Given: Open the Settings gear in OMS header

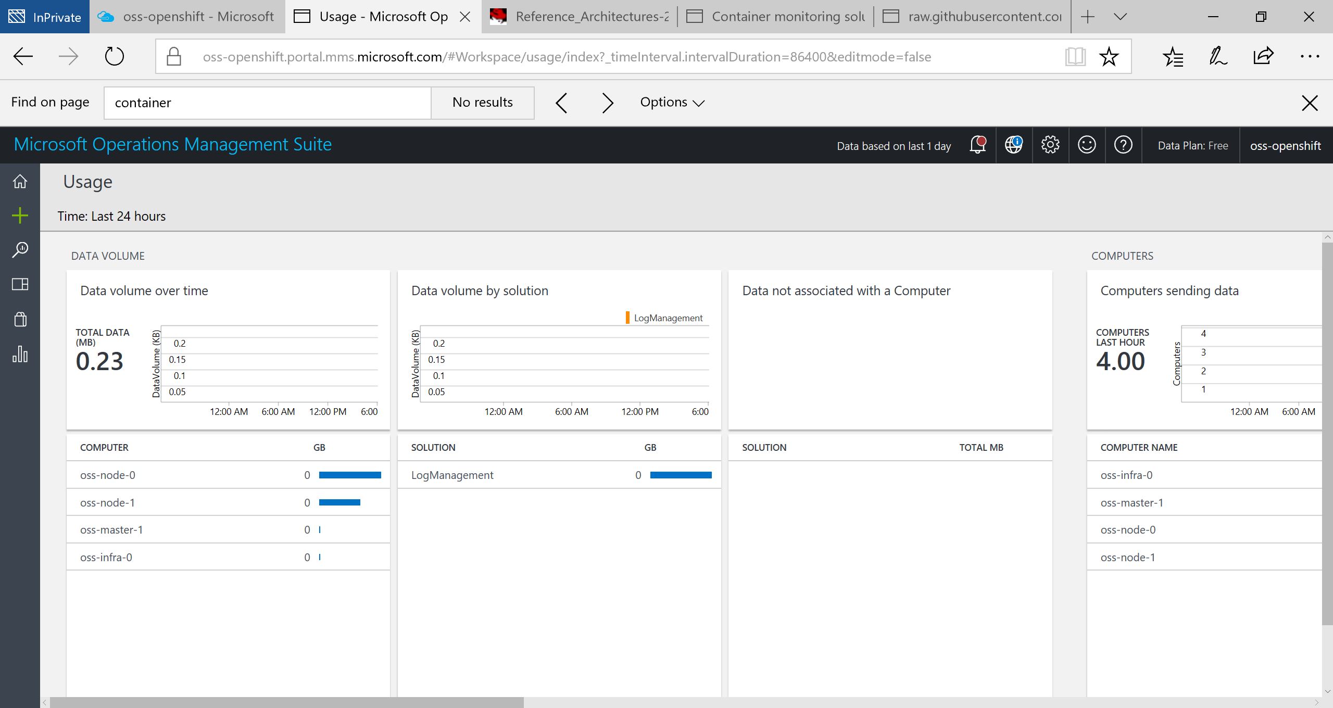Looking at the screenshot, I should [1050, 145].
